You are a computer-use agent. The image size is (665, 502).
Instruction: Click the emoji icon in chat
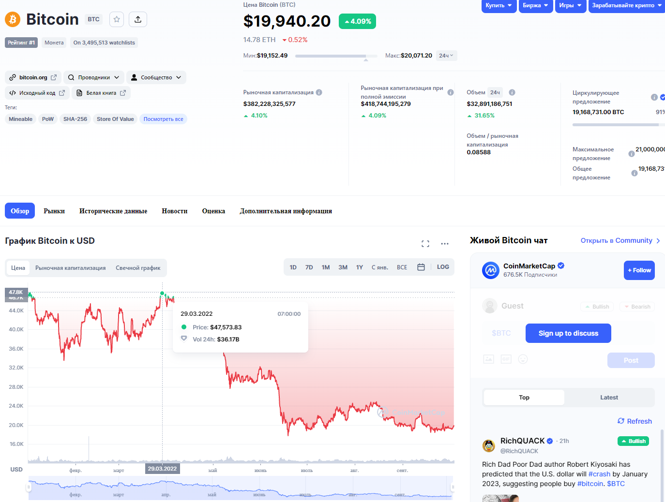point(523,359)
